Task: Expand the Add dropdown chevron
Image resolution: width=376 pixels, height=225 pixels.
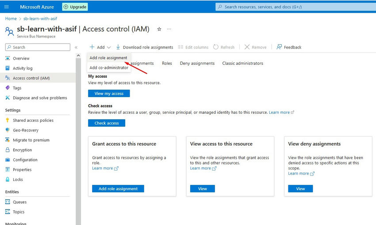Action: [x=108, y=47]
